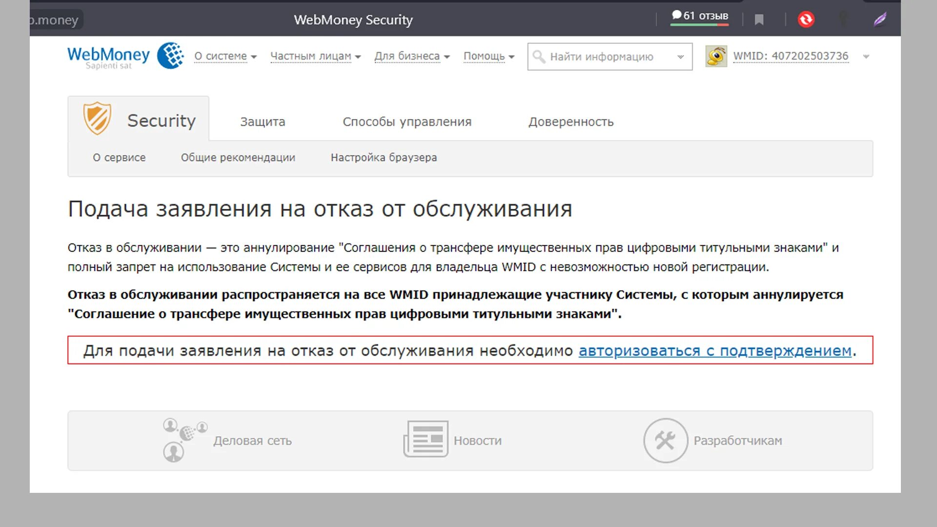
Task: Click авторизоваться с подтверждением link
Action: click(x=715, y=350)
